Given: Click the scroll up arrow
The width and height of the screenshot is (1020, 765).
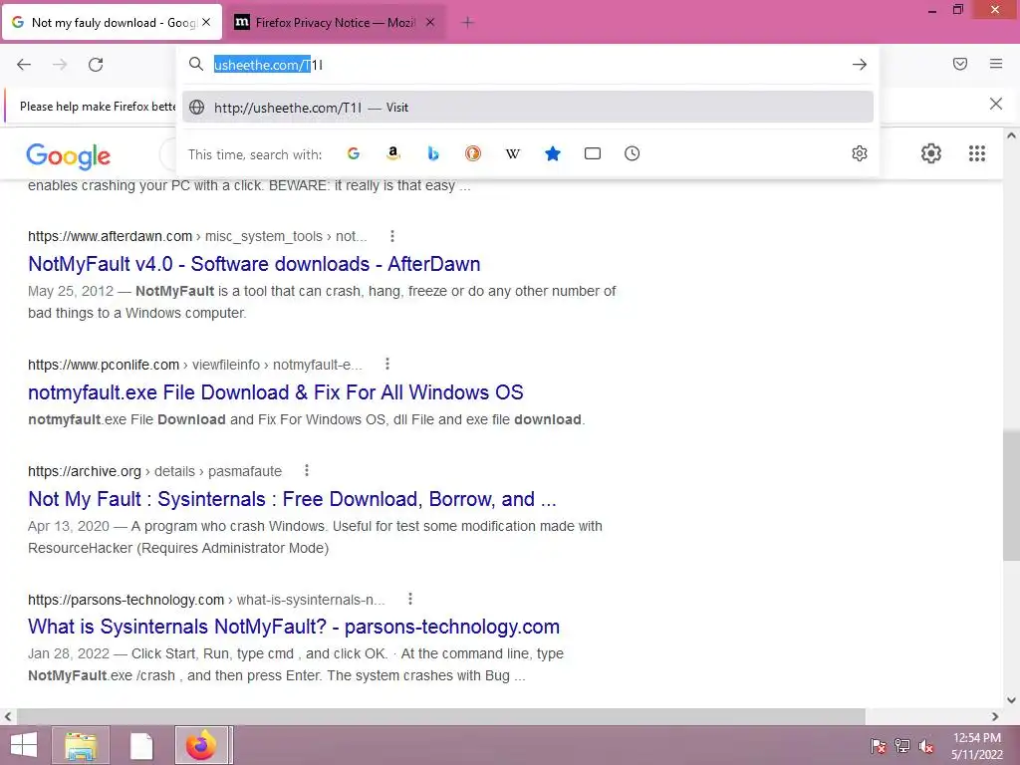Looking at the screenshot, I should click(1011, 136).
